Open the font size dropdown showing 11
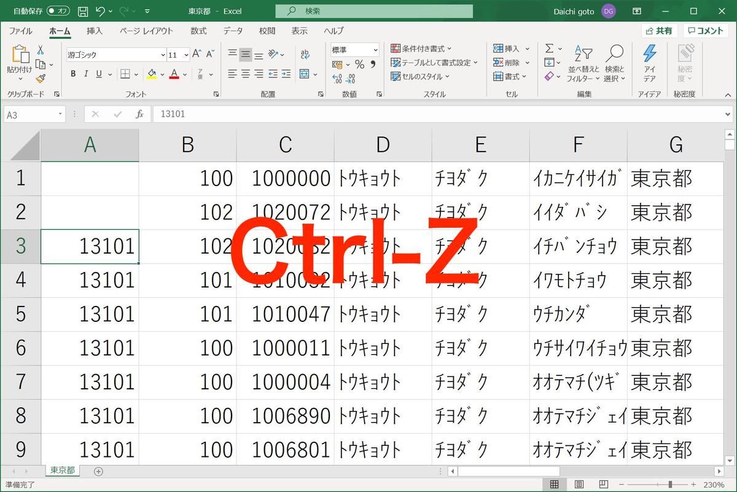The height and width of the screenshot is (492, 737). (x=186, y=55)
